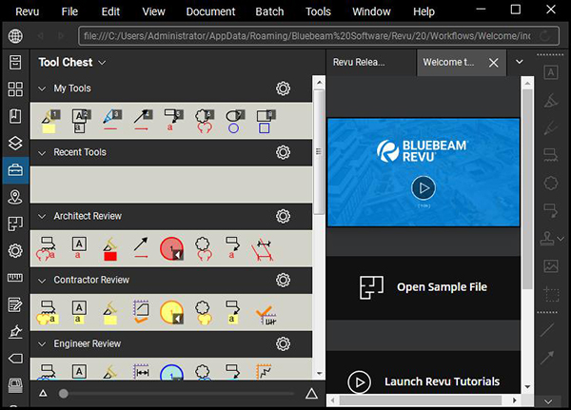
Task: Collapse the Recent Tools section
Action: point(42,153)
